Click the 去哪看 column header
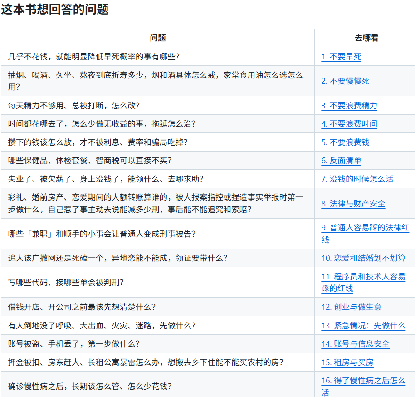This screenshot has height=397, width=415. tap(366, 38)
